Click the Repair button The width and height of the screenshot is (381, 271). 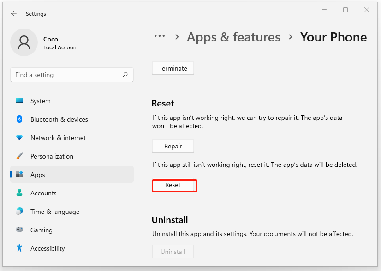pos(173,146)
